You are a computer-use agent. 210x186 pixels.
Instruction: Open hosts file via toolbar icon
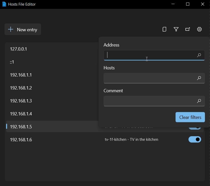pyautogui.click(x=188, y=29)
